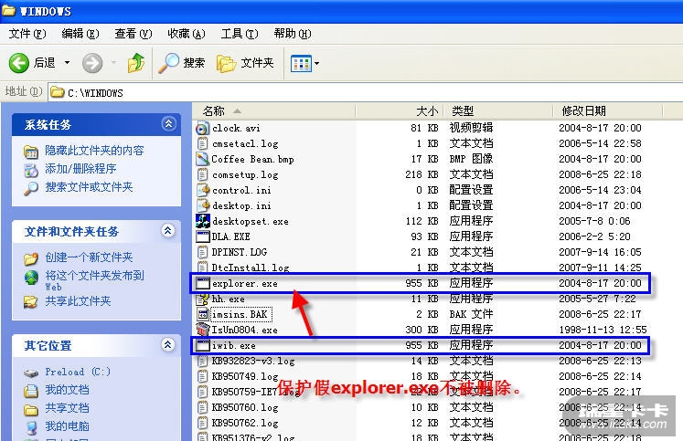Click the DtcInstall.log file name
The width and height of the screenshot is (683, 441).
pyautogui.click(x=251, y=268)
